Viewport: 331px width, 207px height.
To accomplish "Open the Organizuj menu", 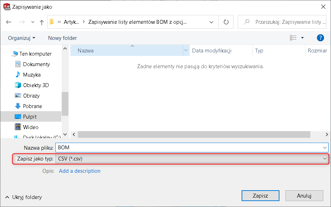I will pyautogui.click(x=21, y=38).
